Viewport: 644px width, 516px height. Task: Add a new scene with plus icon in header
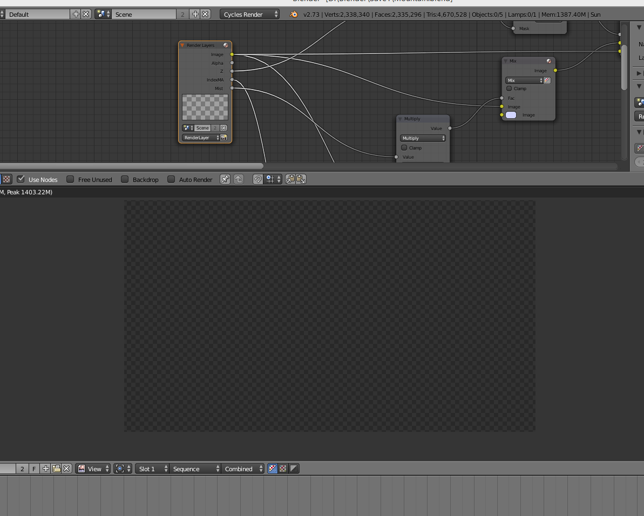pyautogui.click(x=195, y=15)
